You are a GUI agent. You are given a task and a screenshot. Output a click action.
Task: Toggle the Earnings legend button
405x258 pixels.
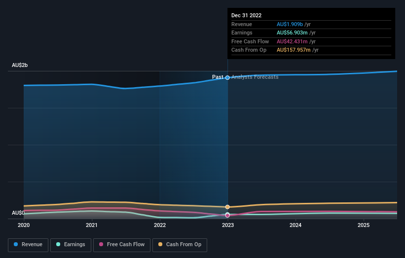click(x=71, y=245)
